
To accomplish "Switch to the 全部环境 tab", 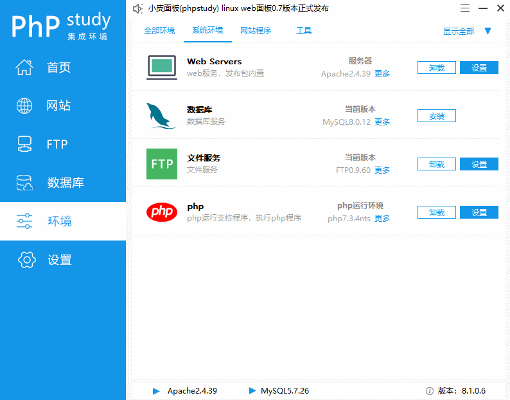I will click(159, 31).
